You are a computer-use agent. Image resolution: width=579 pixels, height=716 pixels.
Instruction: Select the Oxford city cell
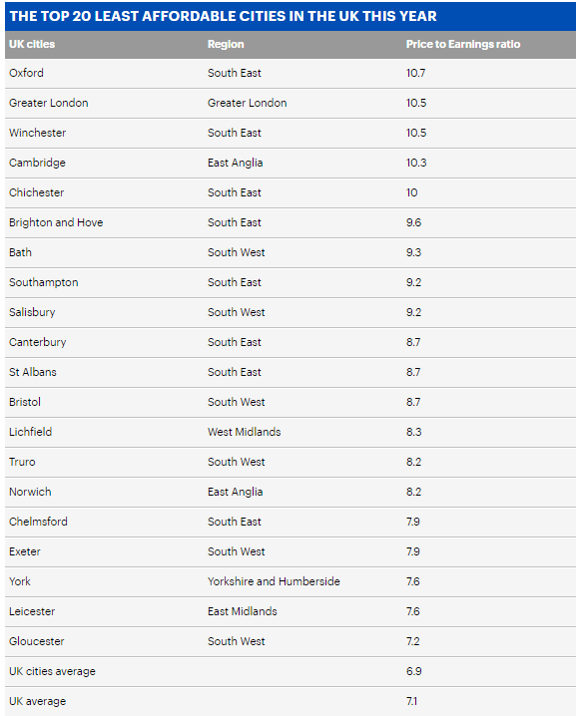(x=26, y=73)
